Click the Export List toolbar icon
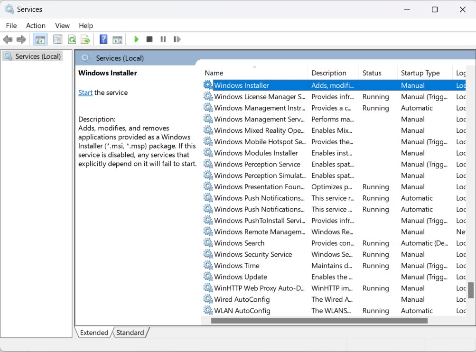 (85, 39)
